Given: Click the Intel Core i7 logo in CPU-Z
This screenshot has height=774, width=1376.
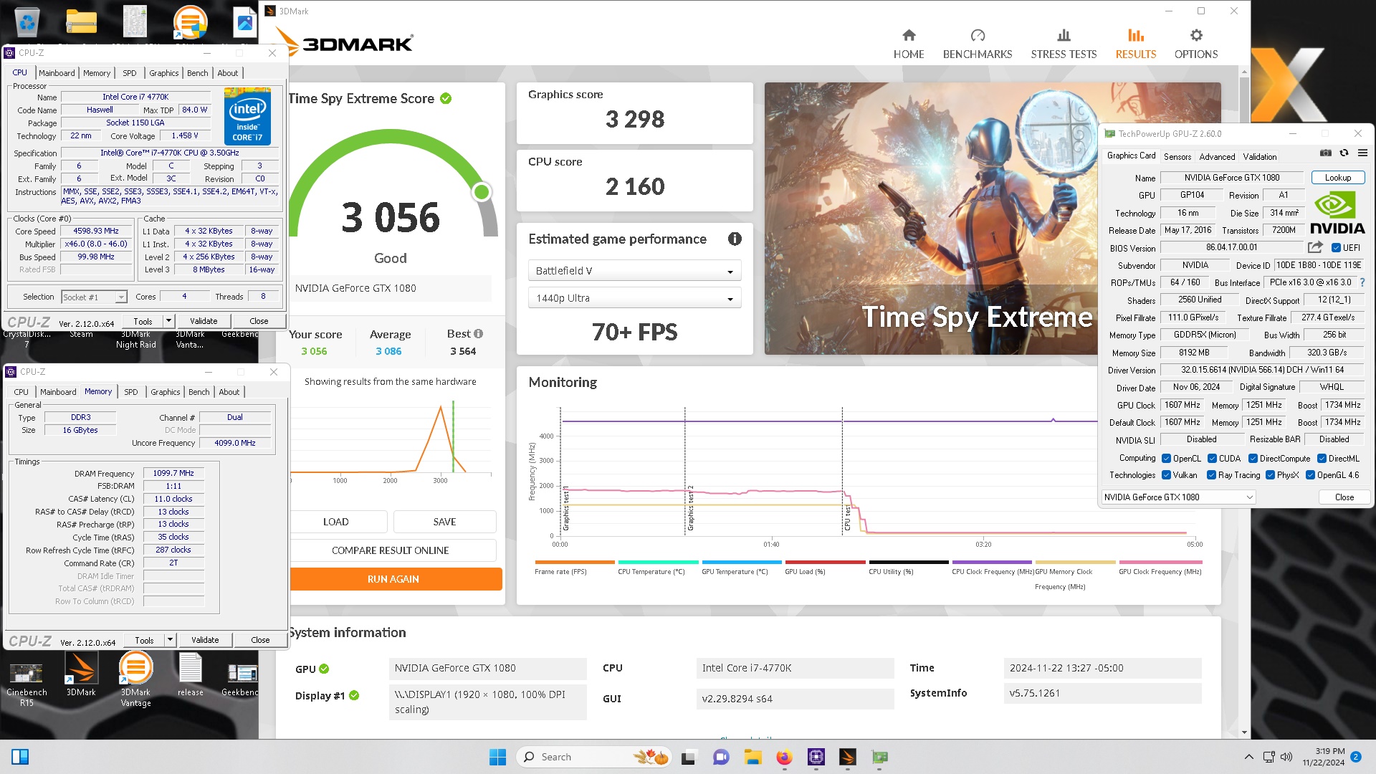Looking at the screenshot, I should pyautogui.click(x=247, y=116).
